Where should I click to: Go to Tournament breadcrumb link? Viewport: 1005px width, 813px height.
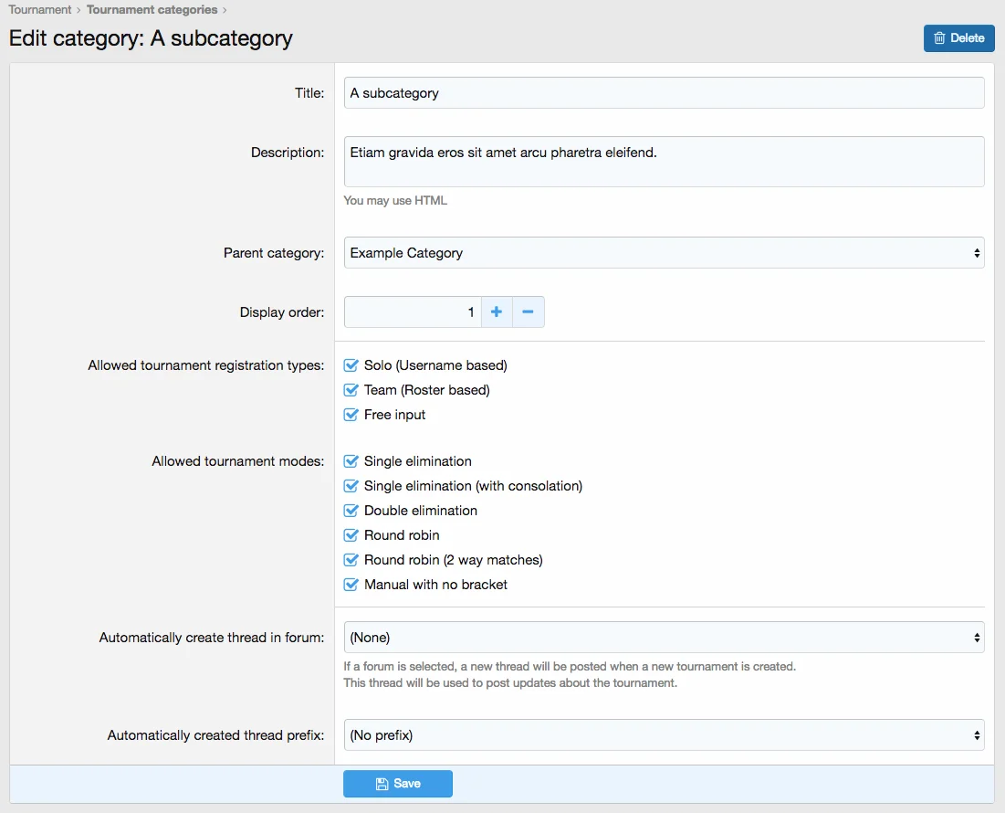tap(40, 10)
